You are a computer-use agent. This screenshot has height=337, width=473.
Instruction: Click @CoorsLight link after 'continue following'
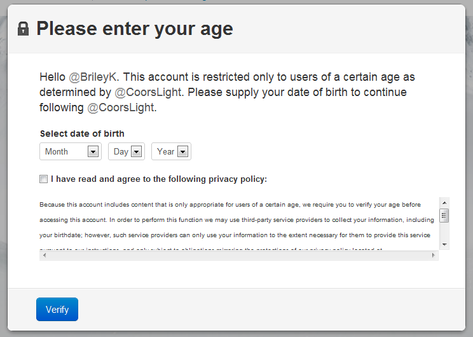pyautogui.click(x=121, y=107)
